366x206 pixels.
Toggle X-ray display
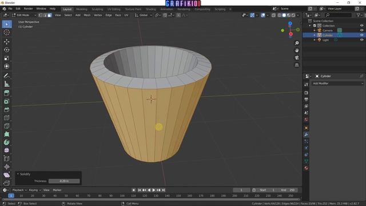pos(273,15)
